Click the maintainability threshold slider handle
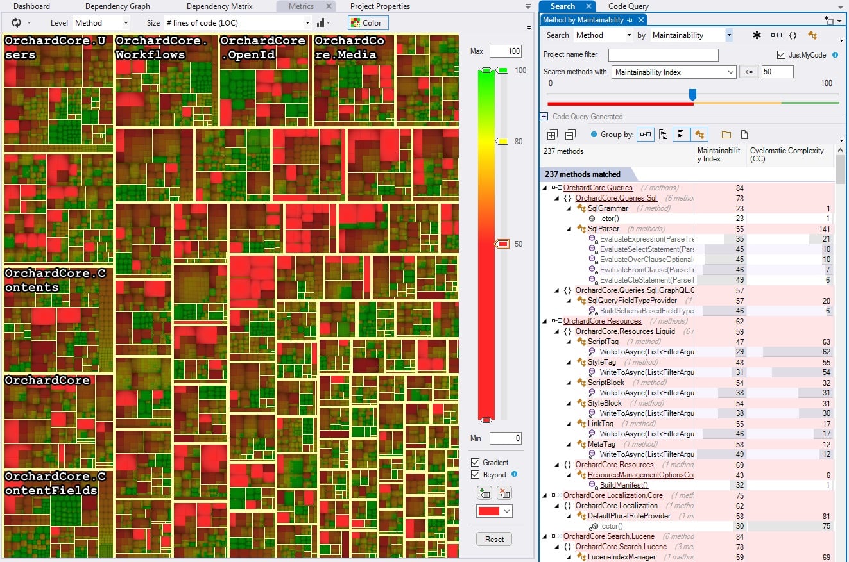This screenshot has width=849, height=562. (x=692, y=95)
